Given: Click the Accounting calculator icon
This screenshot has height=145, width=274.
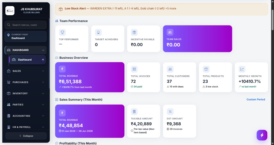Looking at the screenshot, I should pos(9,116).
